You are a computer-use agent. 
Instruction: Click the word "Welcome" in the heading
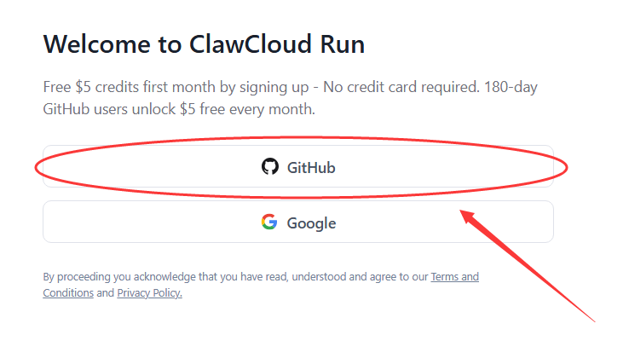pyautogui.click(x=92, y=44)
